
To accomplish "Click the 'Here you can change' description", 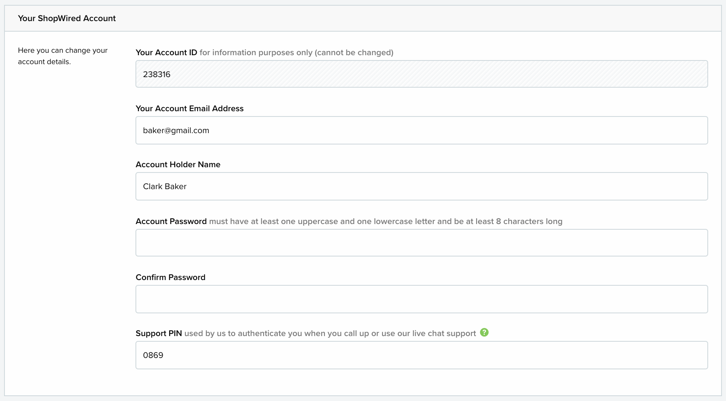I will [x=63, y=56].
